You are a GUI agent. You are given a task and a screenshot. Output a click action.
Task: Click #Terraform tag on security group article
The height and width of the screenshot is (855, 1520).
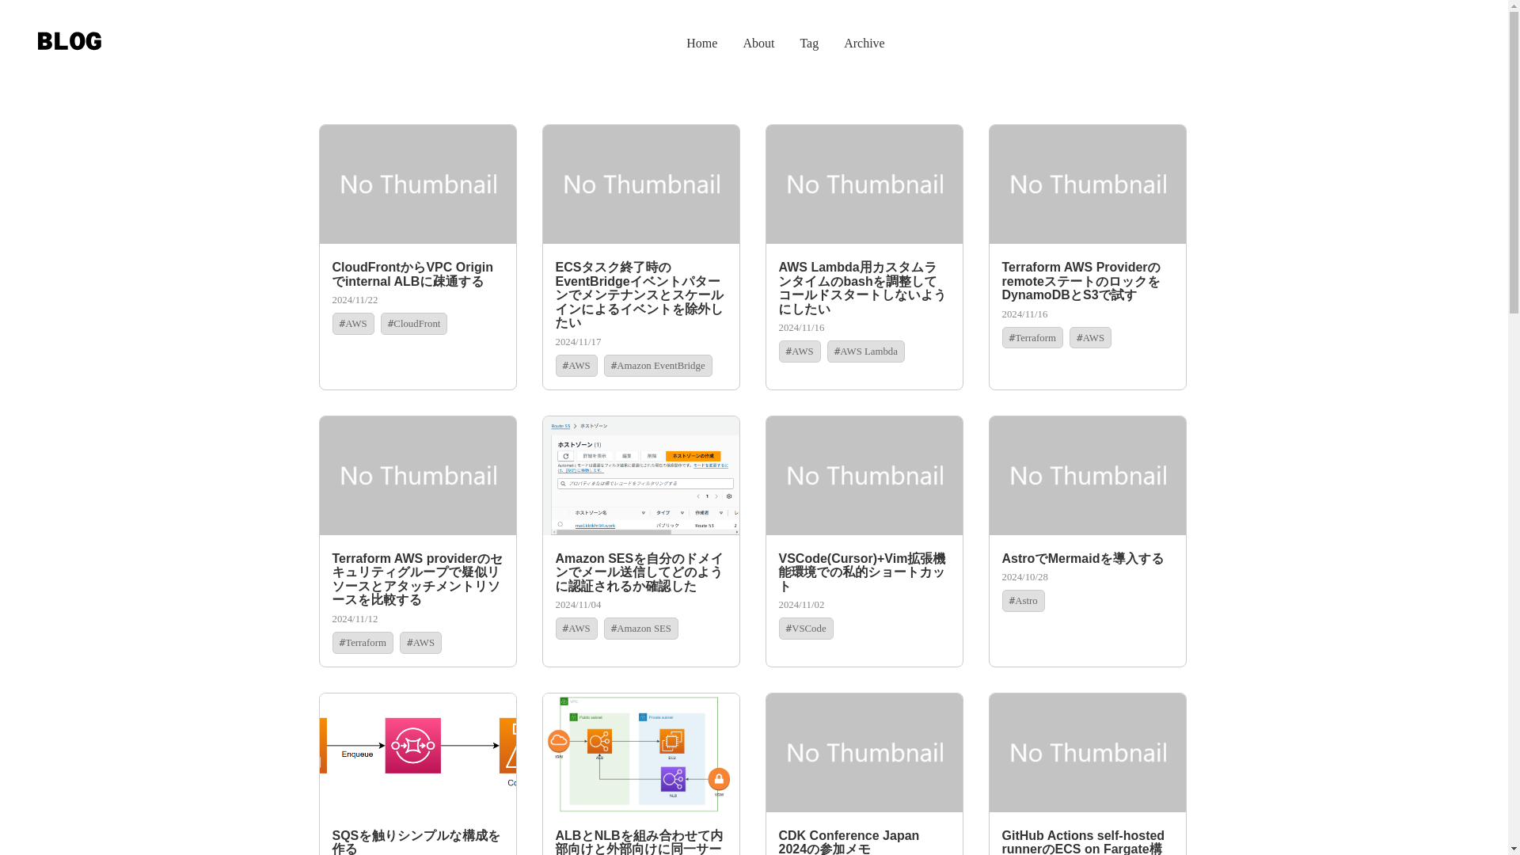(x=363, y=643)
